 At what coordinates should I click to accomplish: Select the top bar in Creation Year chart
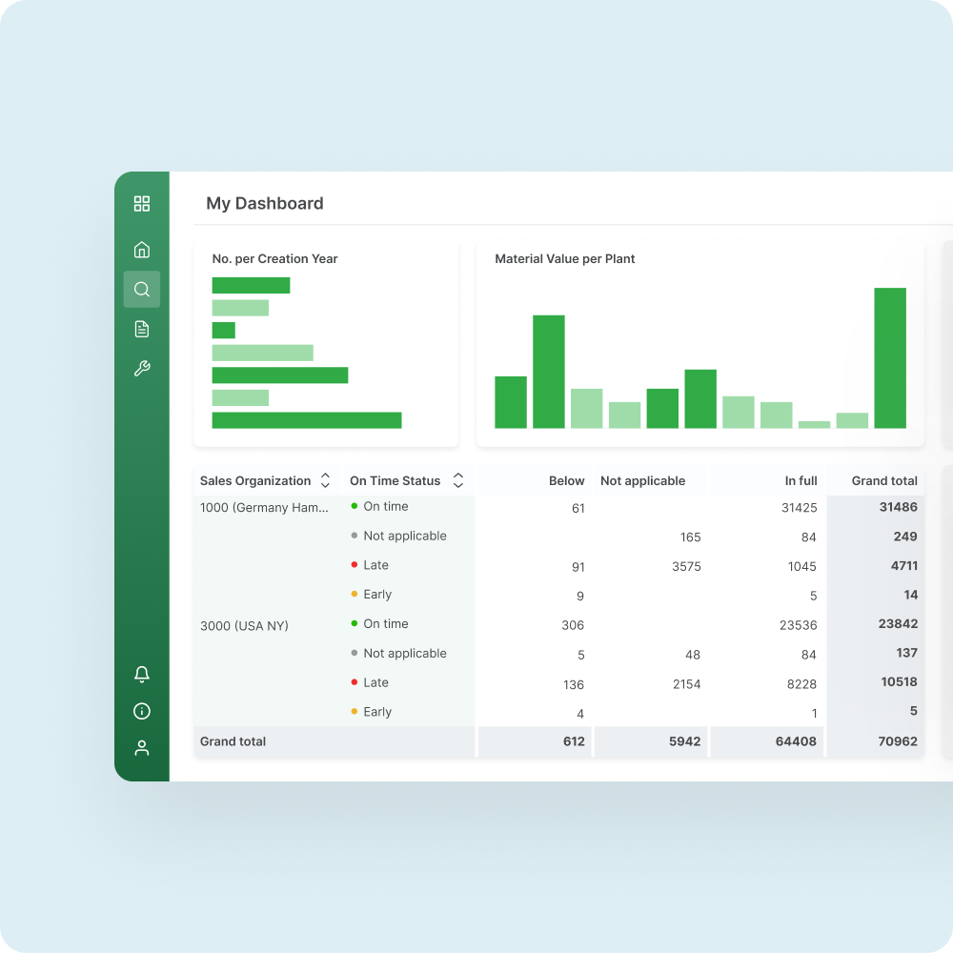click(251, 285)
